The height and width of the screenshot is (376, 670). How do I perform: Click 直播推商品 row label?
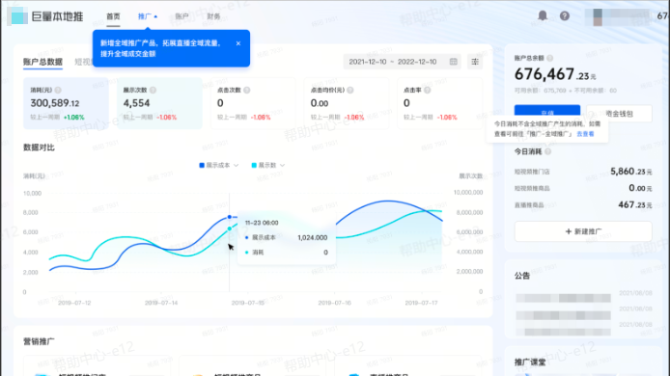click(x=529, y=205)
